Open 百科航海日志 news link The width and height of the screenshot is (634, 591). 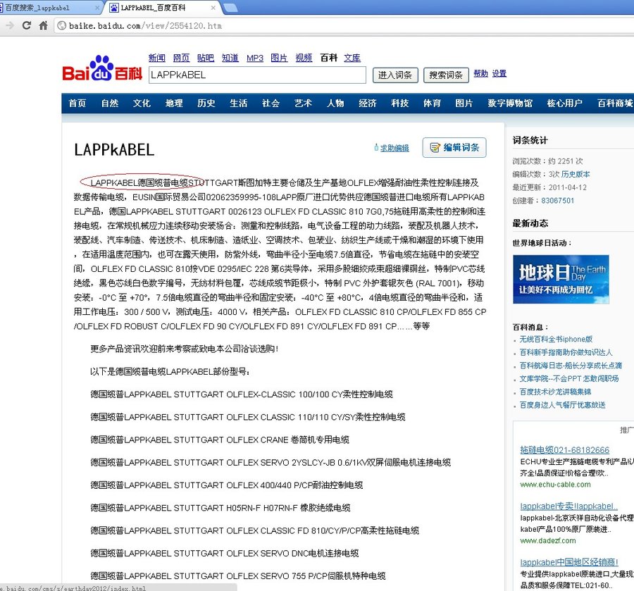(571, 366)
